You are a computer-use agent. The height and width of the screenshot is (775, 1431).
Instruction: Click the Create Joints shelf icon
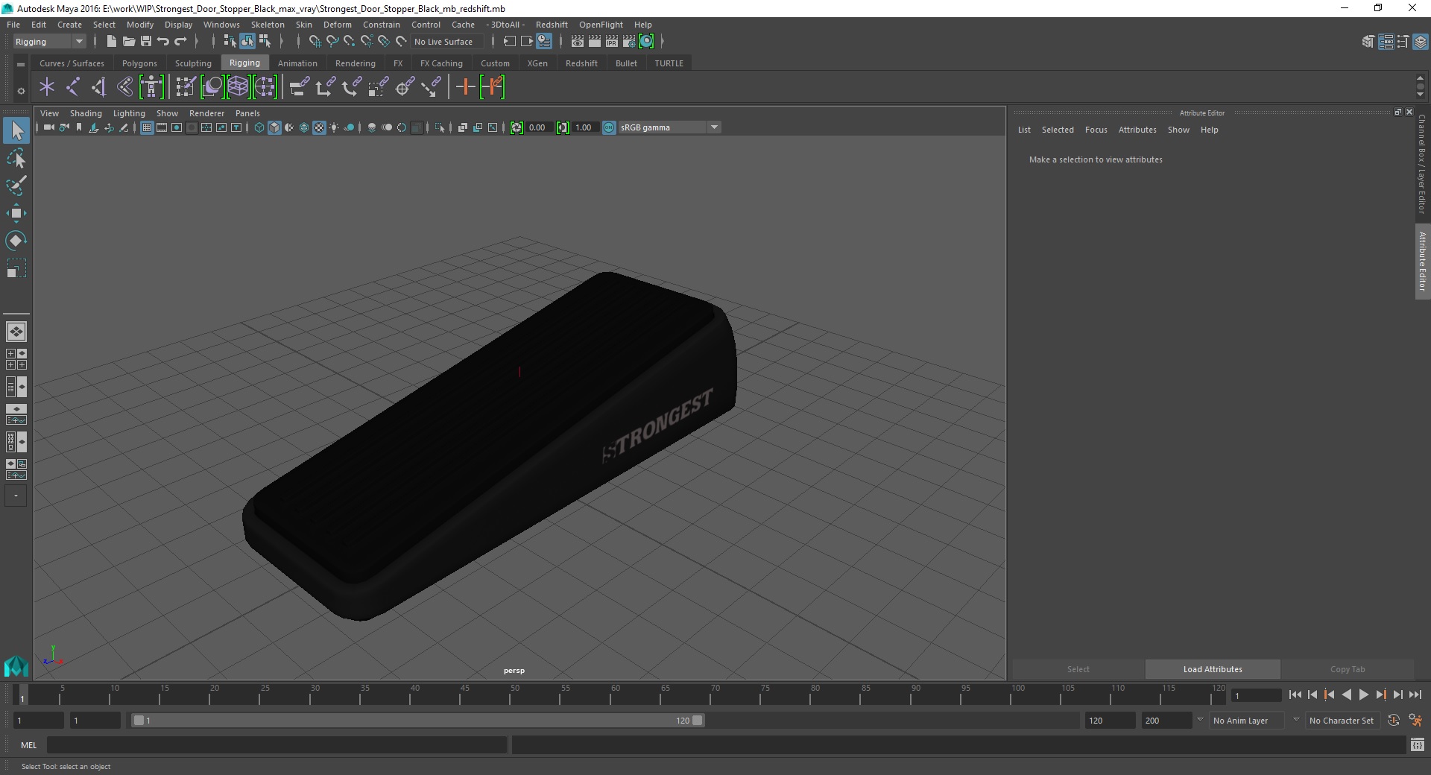pos(73,87)
